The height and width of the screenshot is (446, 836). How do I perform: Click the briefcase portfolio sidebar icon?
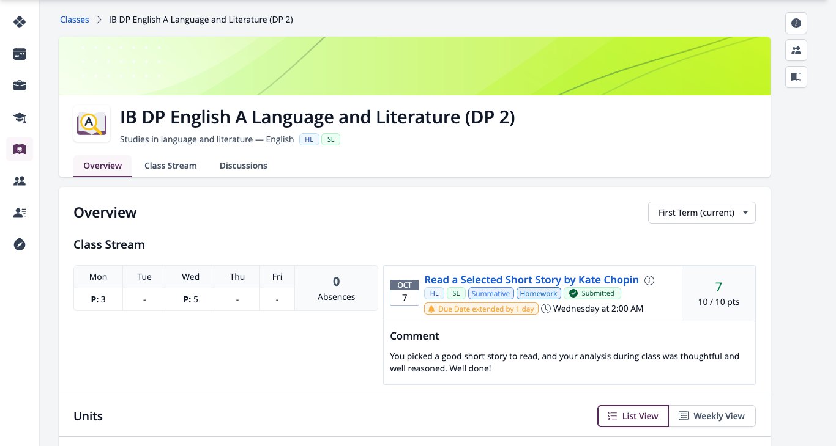coord(20,86)
